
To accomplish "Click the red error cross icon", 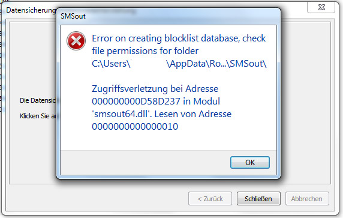I will pos(76,41).
